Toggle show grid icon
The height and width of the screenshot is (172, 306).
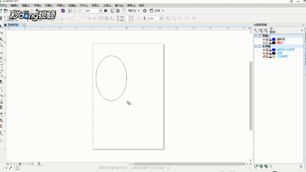[x=118, y=11]
